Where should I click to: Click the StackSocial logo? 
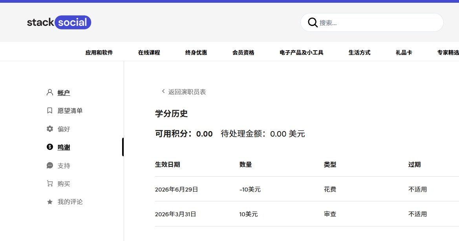(59, 22)
